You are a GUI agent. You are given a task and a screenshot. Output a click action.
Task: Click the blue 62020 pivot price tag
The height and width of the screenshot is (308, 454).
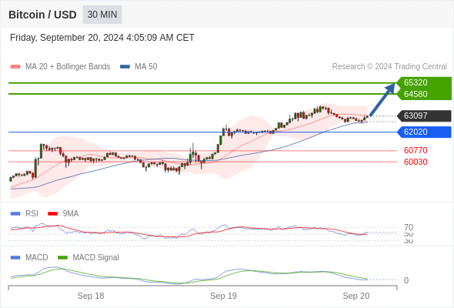(424, 132)
